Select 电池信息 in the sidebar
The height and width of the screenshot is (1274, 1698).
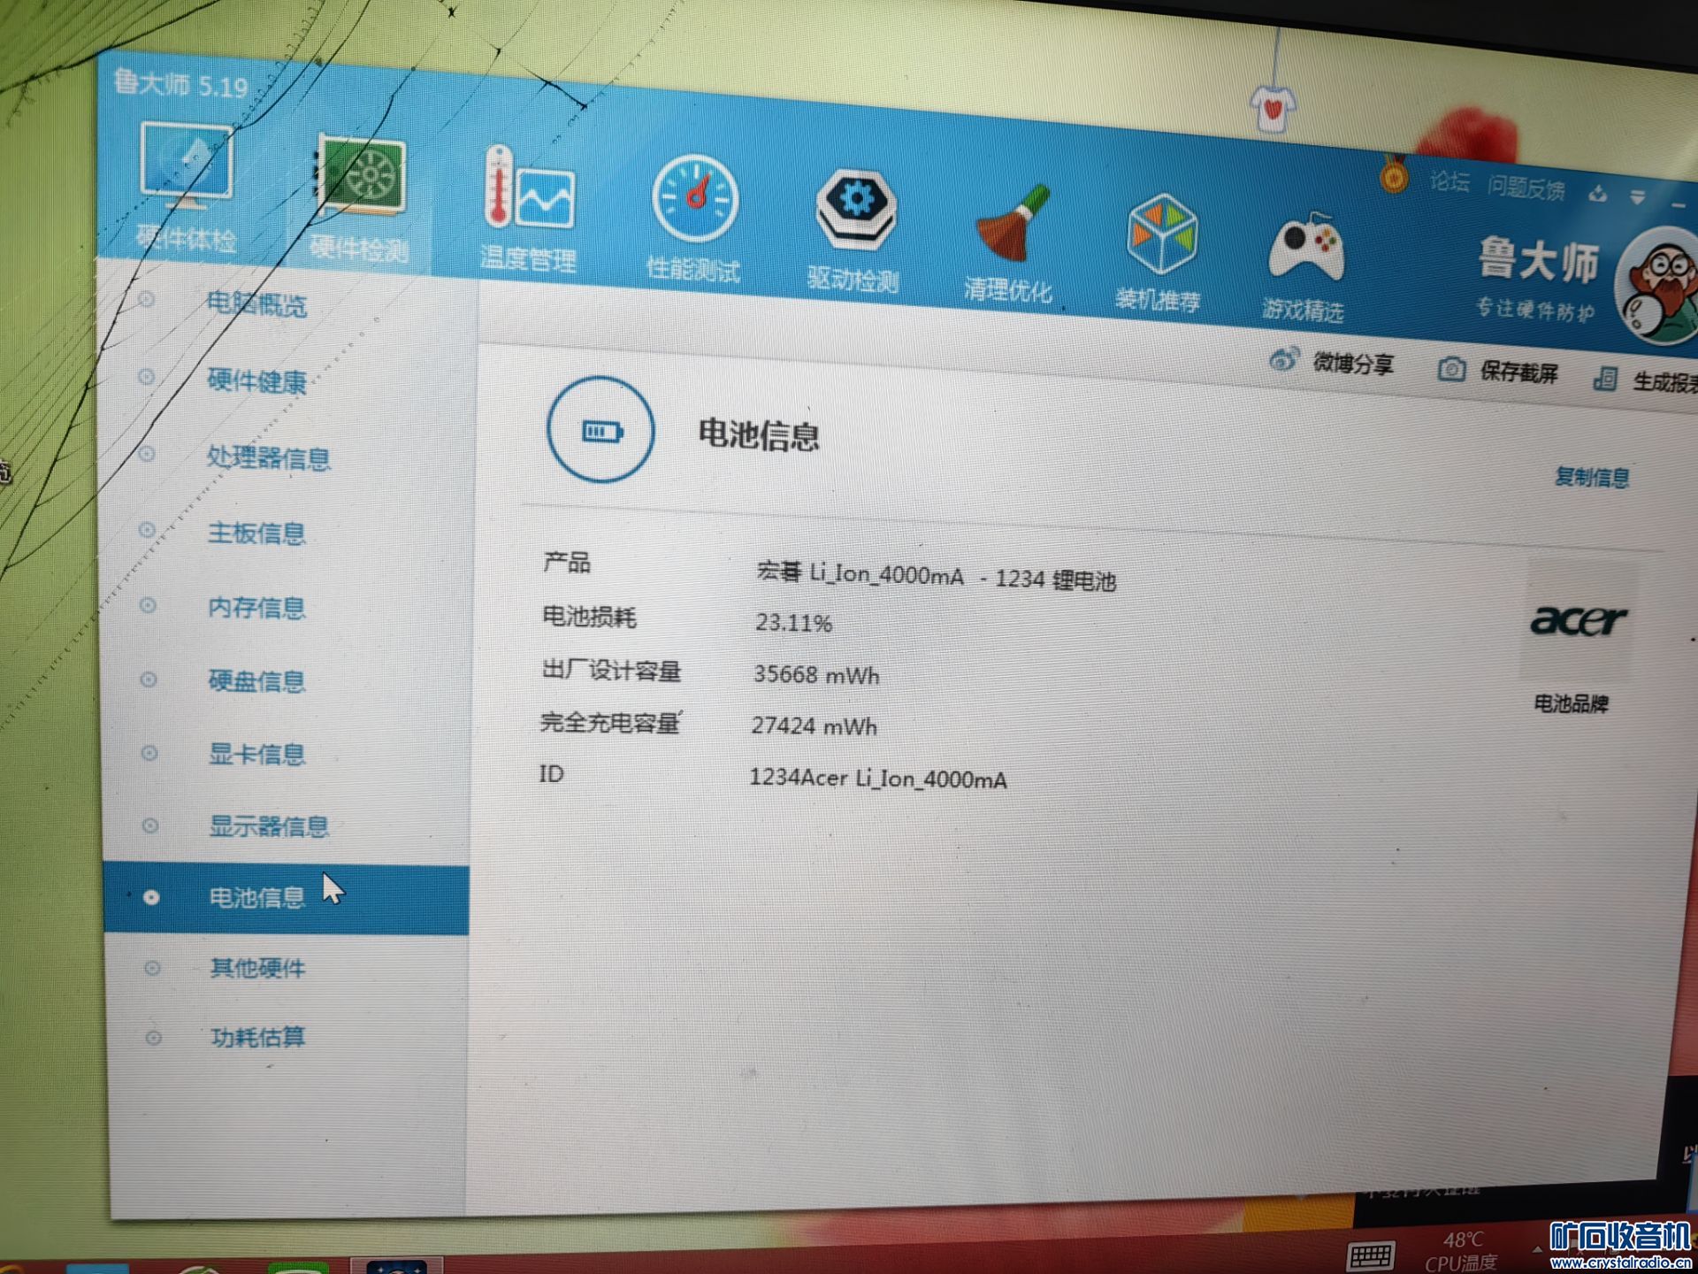click(x=287, y=898)
